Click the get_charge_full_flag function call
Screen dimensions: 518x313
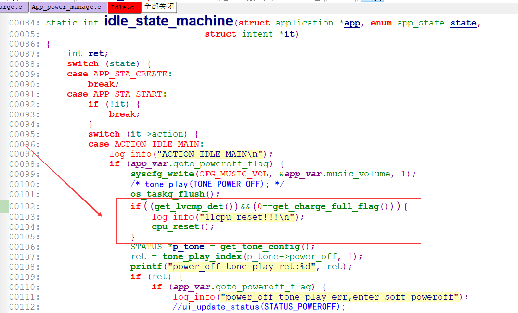[x=326, y=207]
